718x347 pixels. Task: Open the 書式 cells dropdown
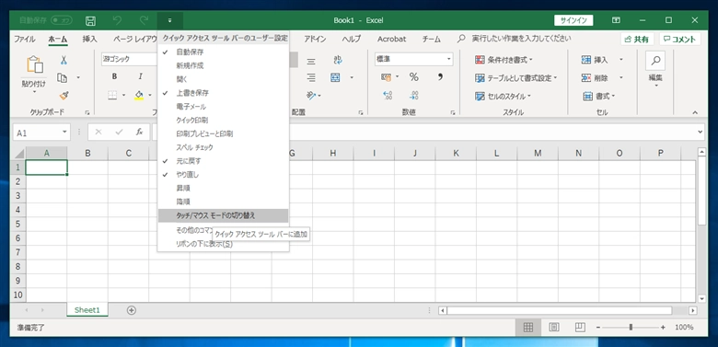[x=599, y=96]
